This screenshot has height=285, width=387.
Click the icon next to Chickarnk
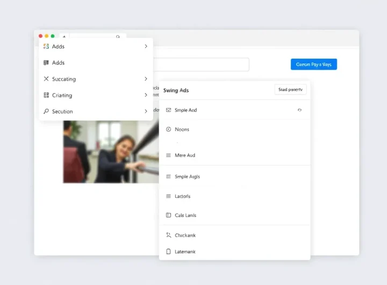tap(169, 236)
